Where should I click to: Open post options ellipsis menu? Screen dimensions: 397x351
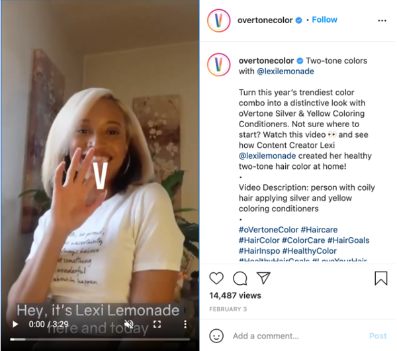pyautogui.click(x=382, y=21)
